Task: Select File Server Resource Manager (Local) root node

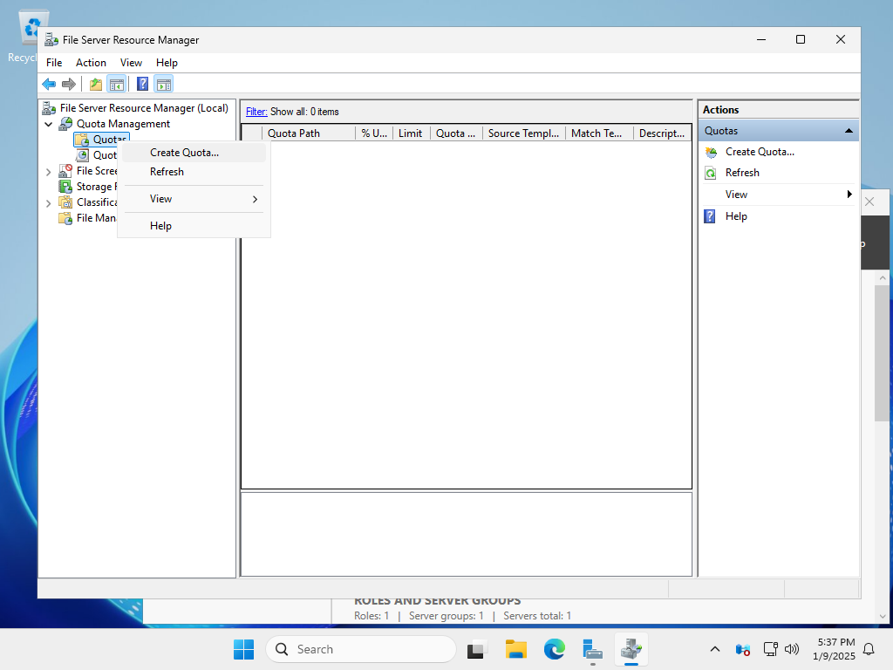Action: click(144, 107)
